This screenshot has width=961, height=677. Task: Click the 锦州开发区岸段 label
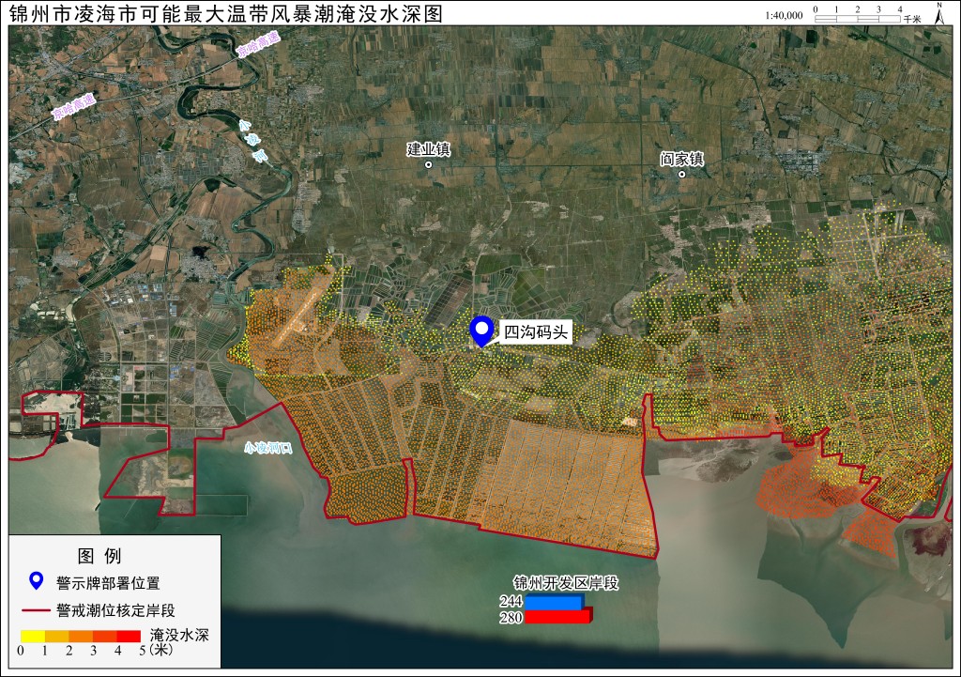click(566, 582)
